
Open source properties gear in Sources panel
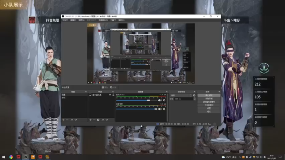98,120
